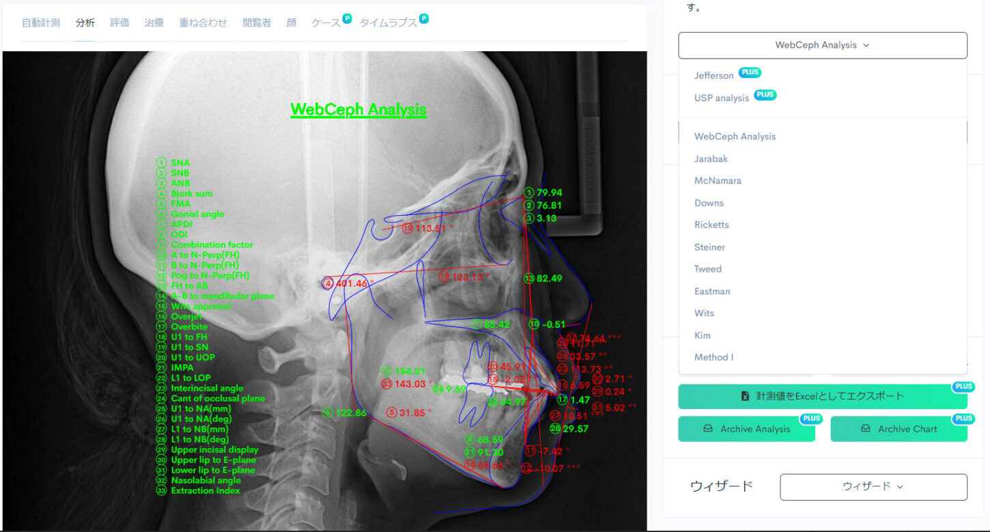Click the Archive Analysis button

click(x=747, y=429)
